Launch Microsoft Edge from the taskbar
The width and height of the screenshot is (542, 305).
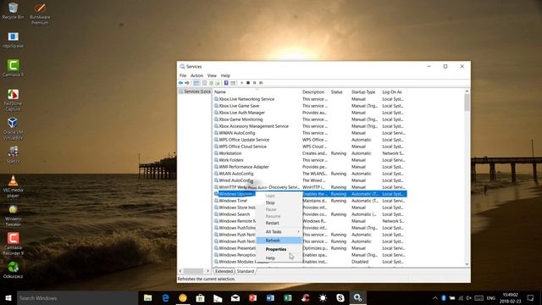tap(166, 297)
